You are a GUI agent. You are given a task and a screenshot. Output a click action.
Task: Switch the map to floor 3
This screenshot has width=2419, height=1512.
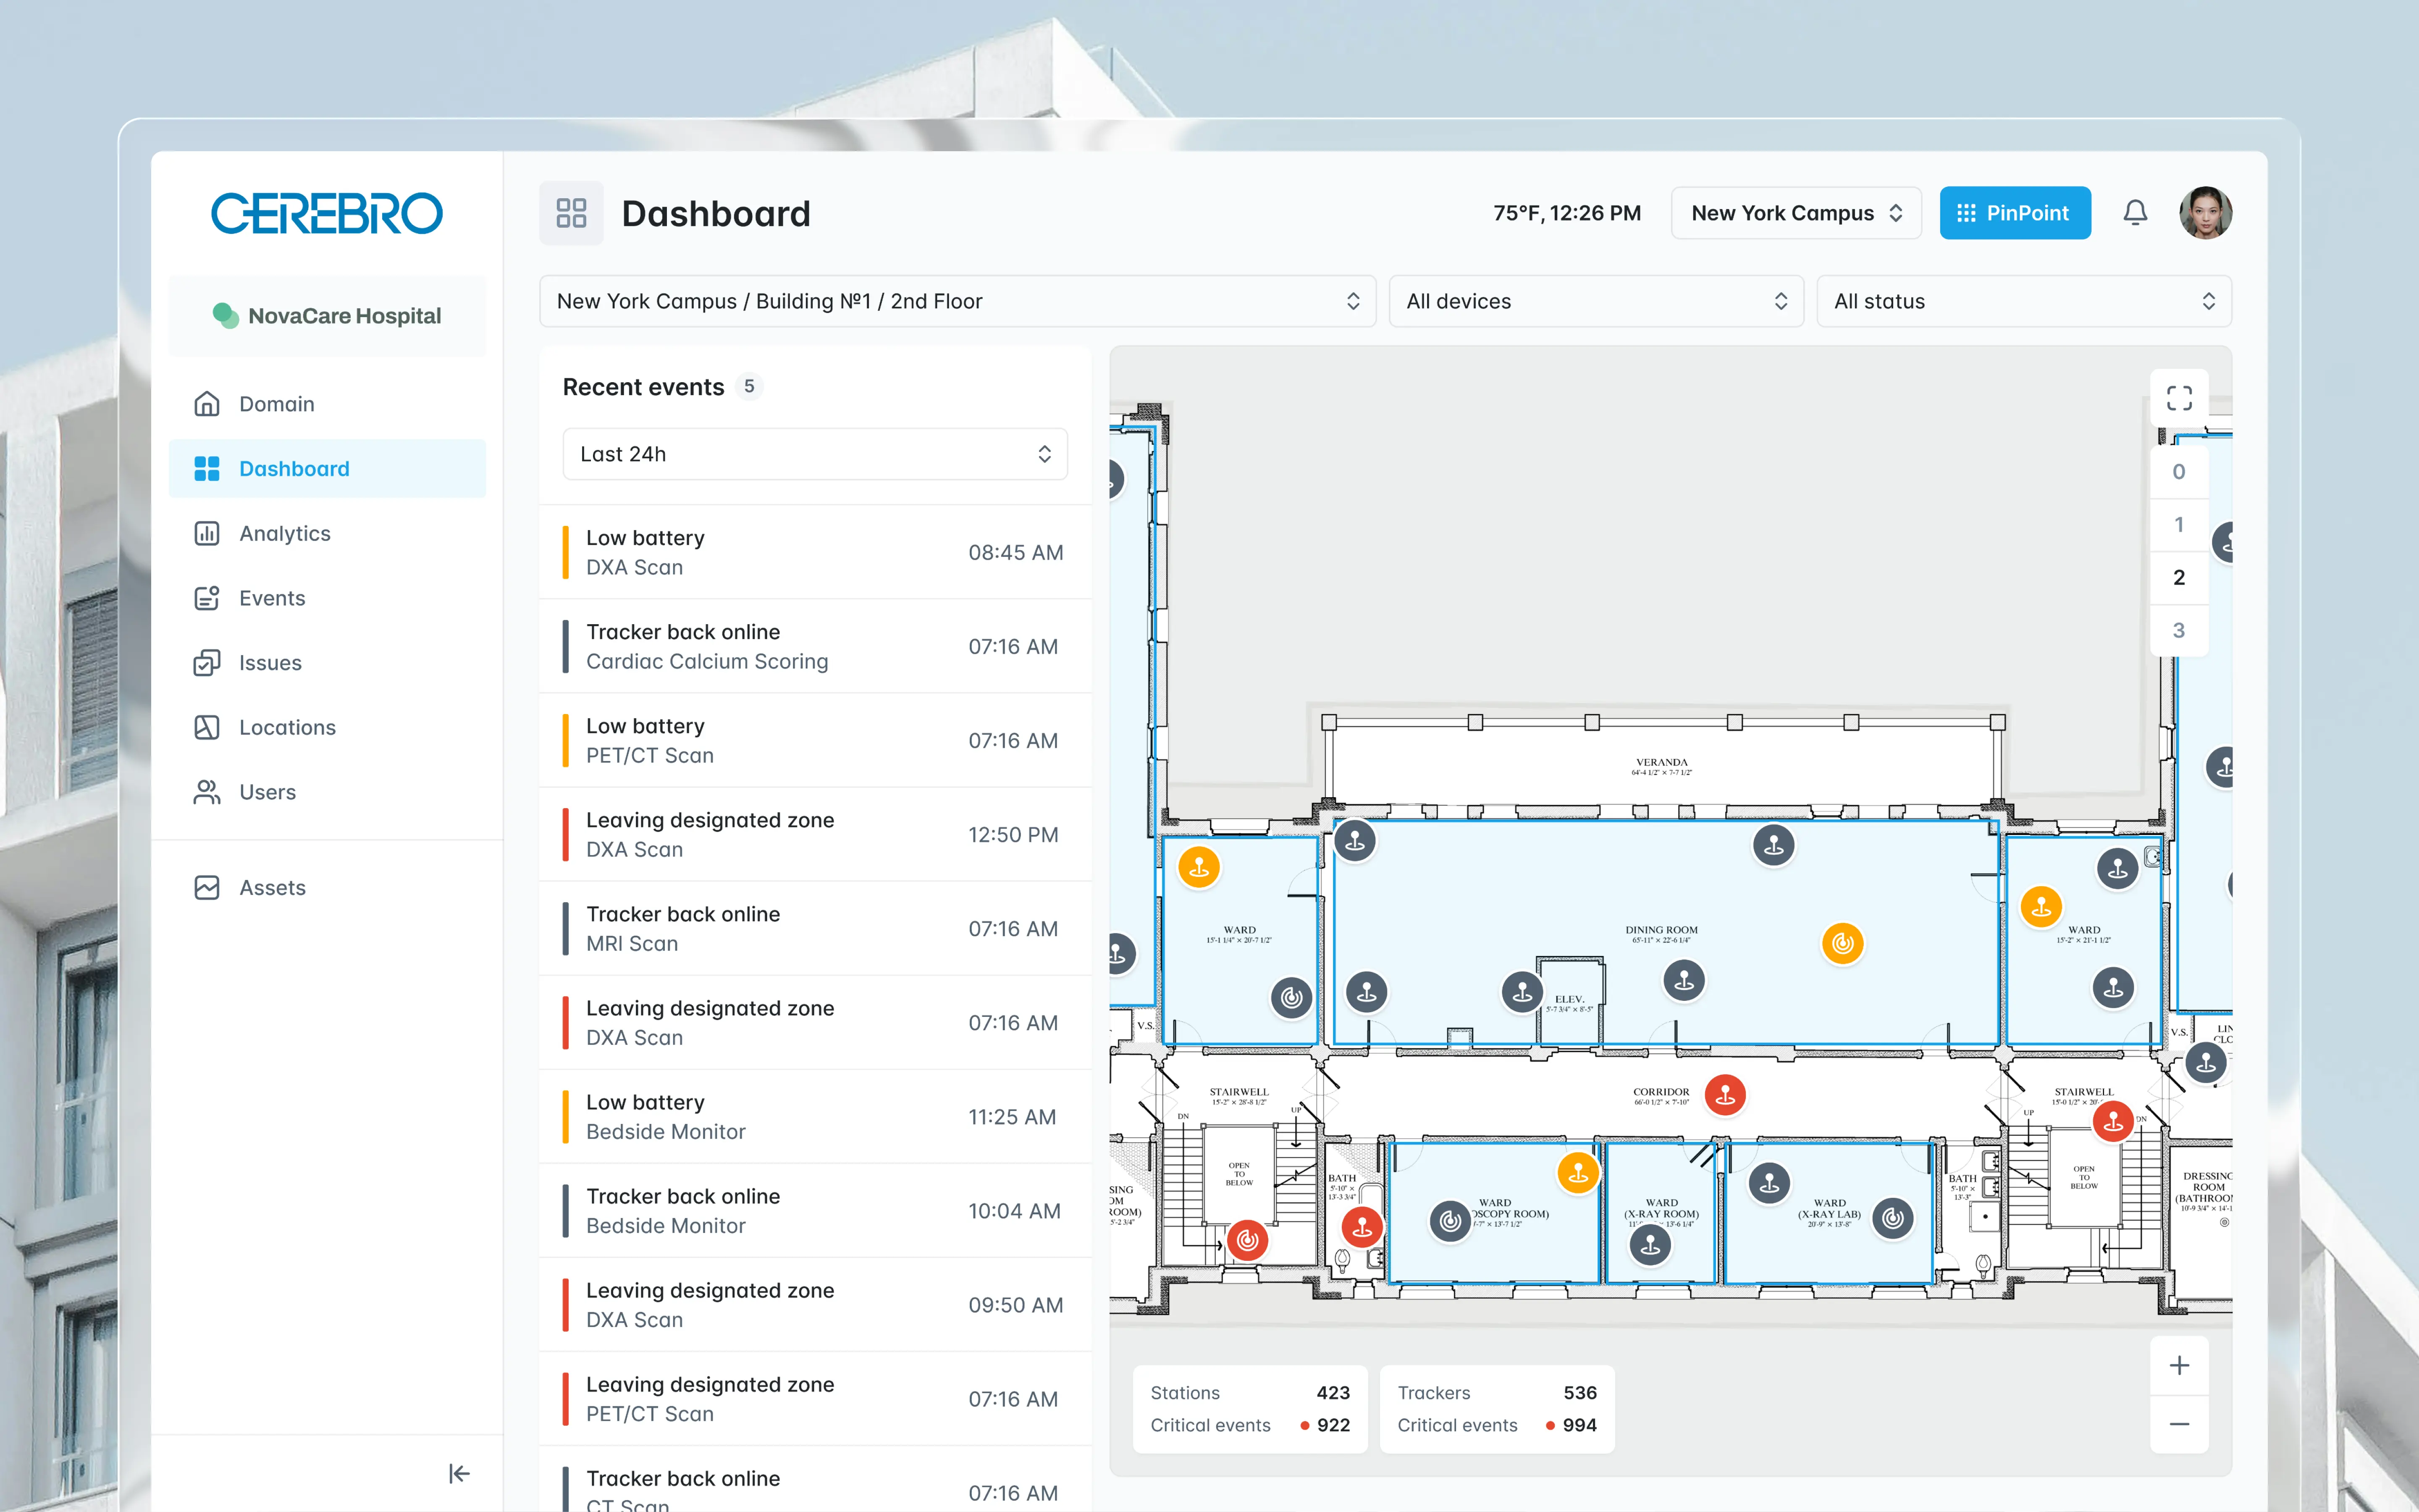coord(2179,631)
